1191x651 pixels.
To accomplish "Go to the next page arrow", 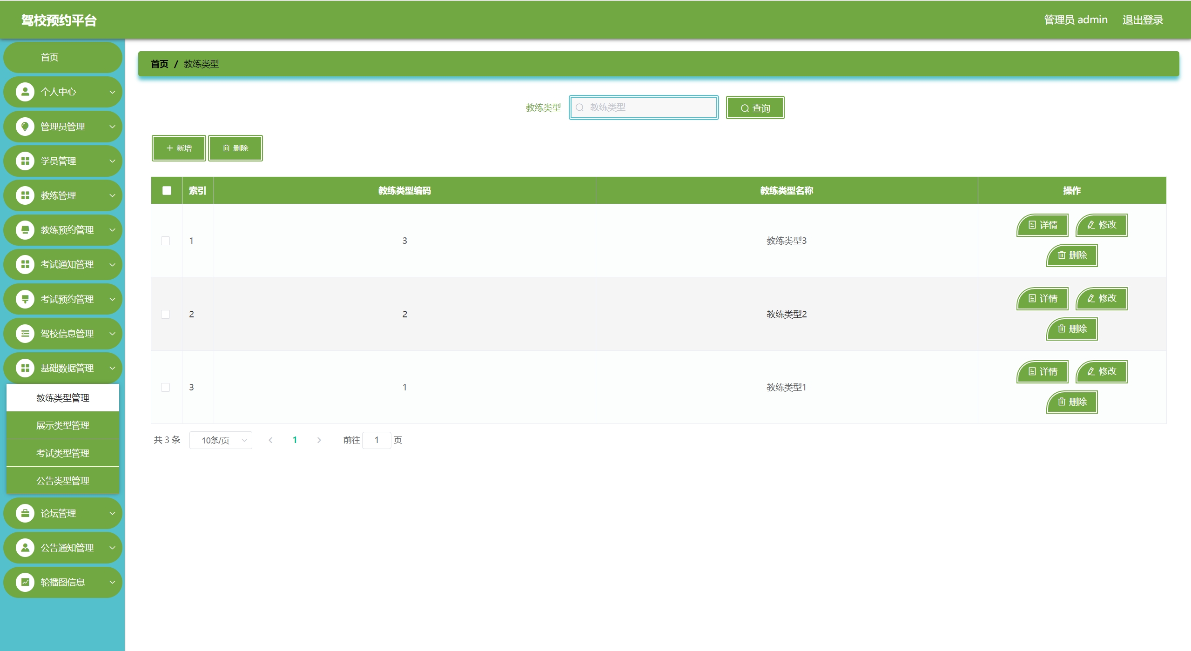I will coord(319,440).
